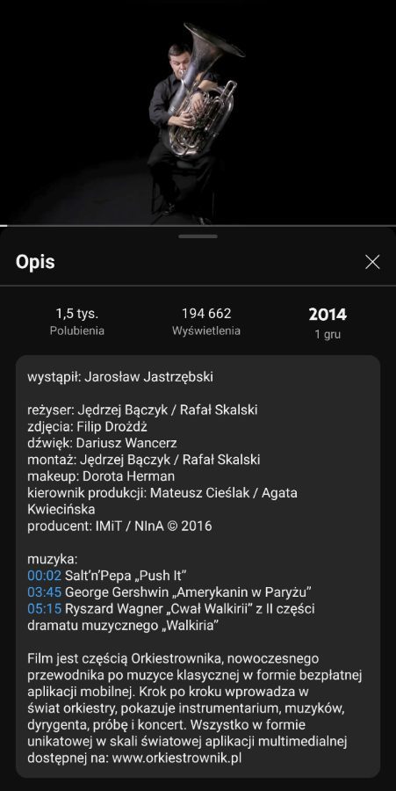The height and width of the screenshot is (791, 396).
Task: Tap the Film jest częścią Orkiestrownika paragraph
Action: tap(194, 708)
